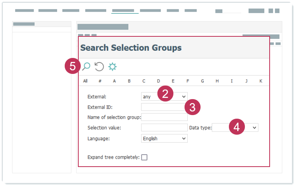The height and width of the screenshot is (187, 296).
Task: Filter groups by letter C
Action: click(x=144, y=81)
